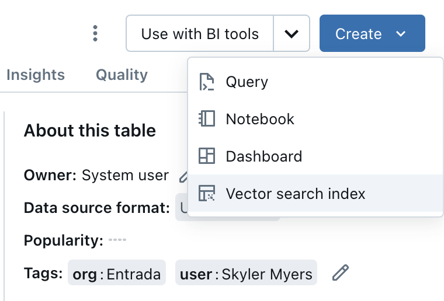Click the Query file icon
The height and width of the screenshot is (301, 444).
tap(207, 82)
